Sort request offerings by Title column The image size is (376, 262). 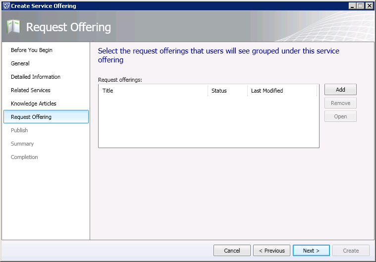point(153,91)
